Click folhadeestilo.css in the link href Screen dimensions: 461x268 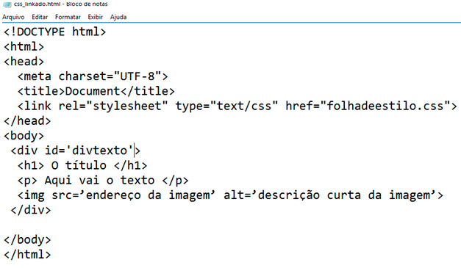click(x=385, y=106)
